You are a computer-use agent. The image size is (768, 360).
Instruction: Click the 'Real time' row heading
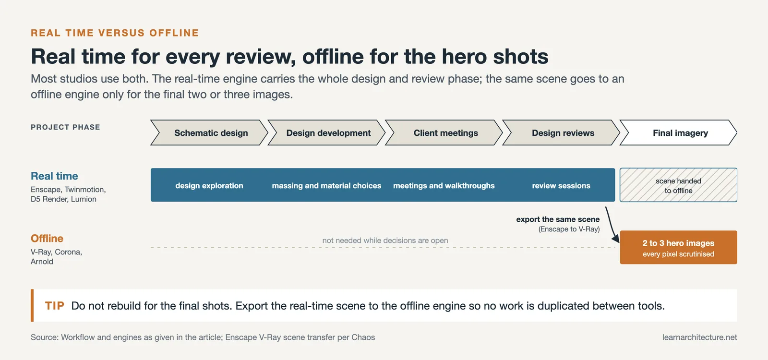pyautogui.click(x=54, y=176)
